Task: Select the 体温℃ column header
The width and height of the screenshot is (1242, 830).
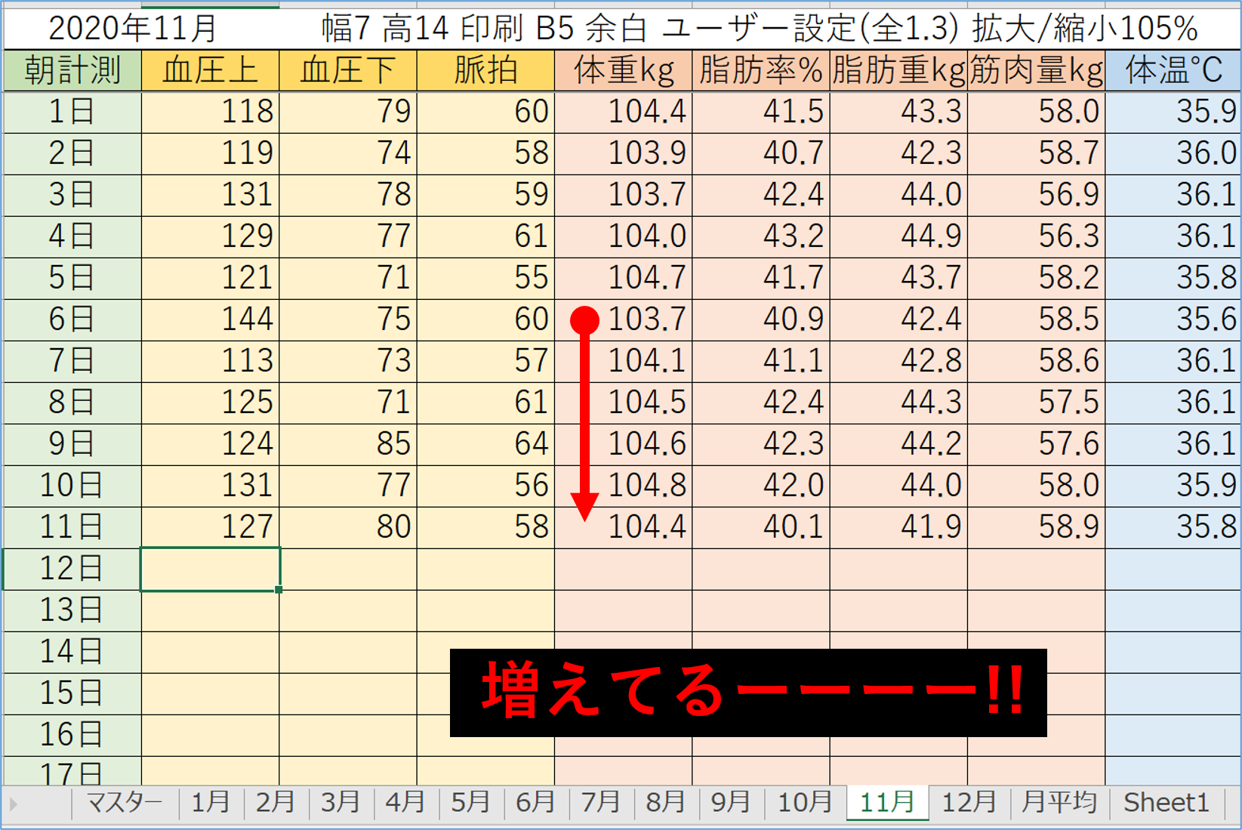Action: (x=1173, y=70)
